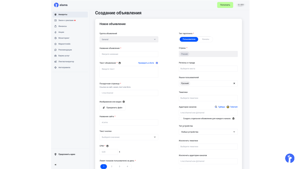Enable separate ad for each channel checkbox
The height and width of the screenshot is (169, 302).
(x=180, y=119)
